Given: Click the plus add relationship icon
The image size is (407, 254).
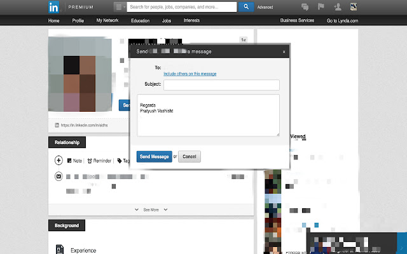Looking at the screenshot, I should click(59, 161).
